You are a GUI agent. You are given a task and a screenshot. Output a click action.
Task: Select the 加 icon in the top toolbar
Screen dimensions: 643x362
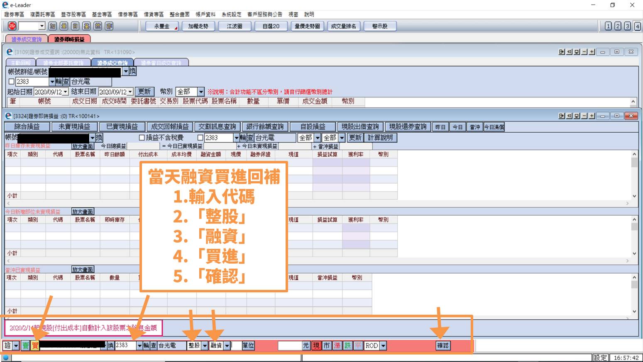click(x=53, y=26)
